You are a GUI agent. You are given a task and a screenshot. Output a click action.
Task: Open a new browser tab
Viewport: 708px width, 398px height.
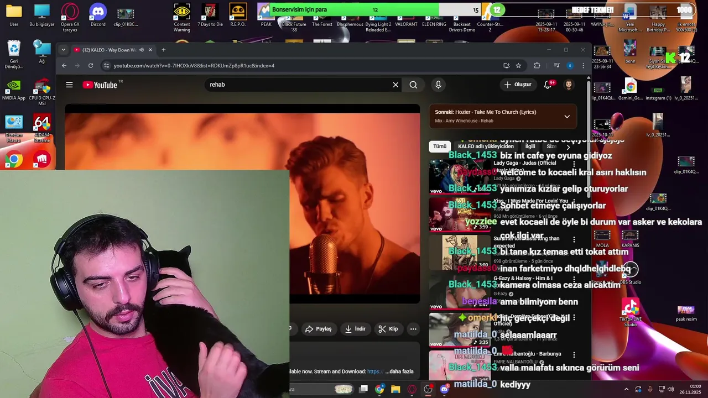163,50
